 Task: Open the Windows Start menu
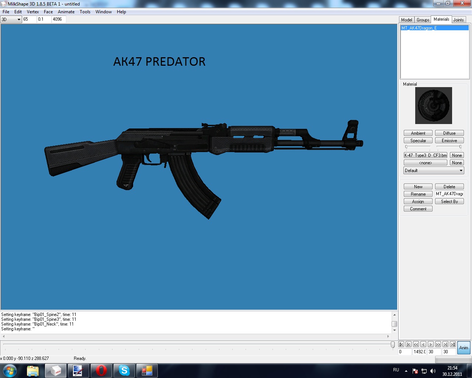[10, 370]
